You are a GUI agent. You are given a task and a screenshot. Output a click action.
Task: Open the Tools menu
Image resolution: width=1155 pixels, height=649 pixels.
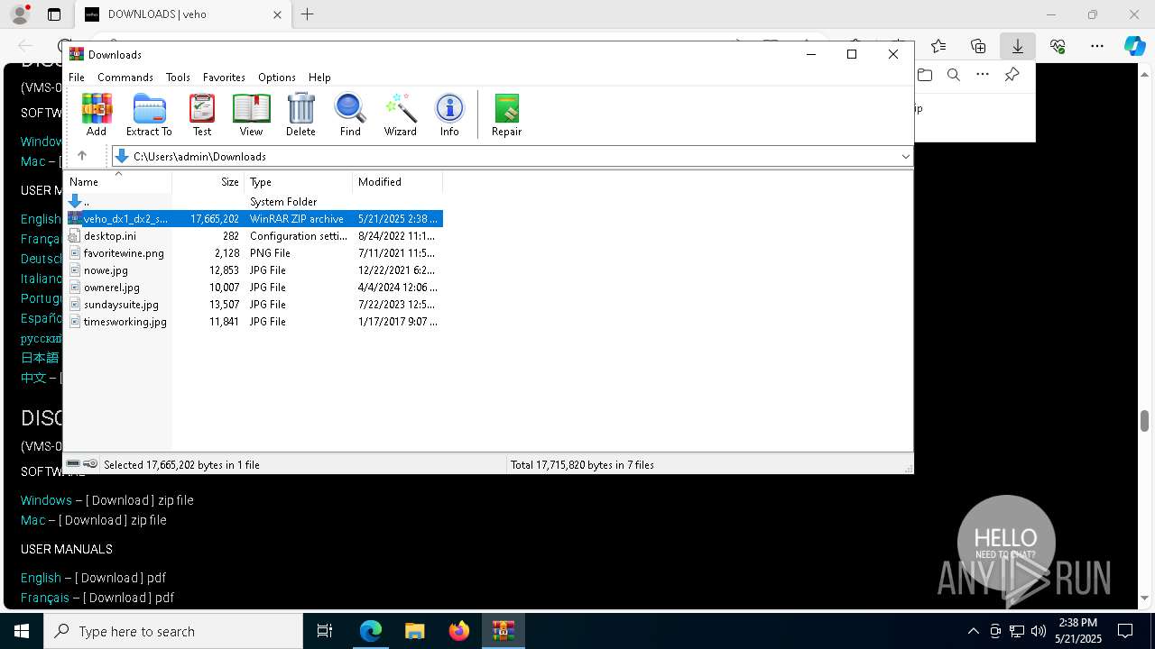178,78
